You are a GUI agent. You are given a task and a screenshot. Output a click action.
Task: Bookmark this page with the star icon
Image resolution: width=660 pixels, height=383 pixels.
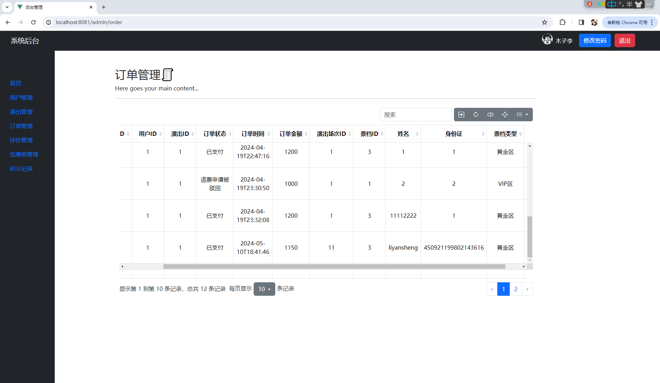pyautogui.click(x=544, y=22)
